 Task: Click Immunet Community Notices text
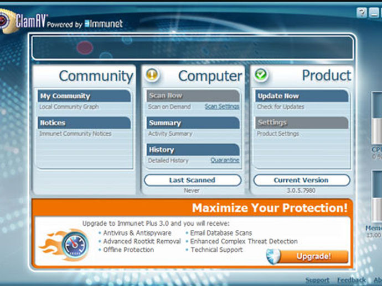point(75,134)
